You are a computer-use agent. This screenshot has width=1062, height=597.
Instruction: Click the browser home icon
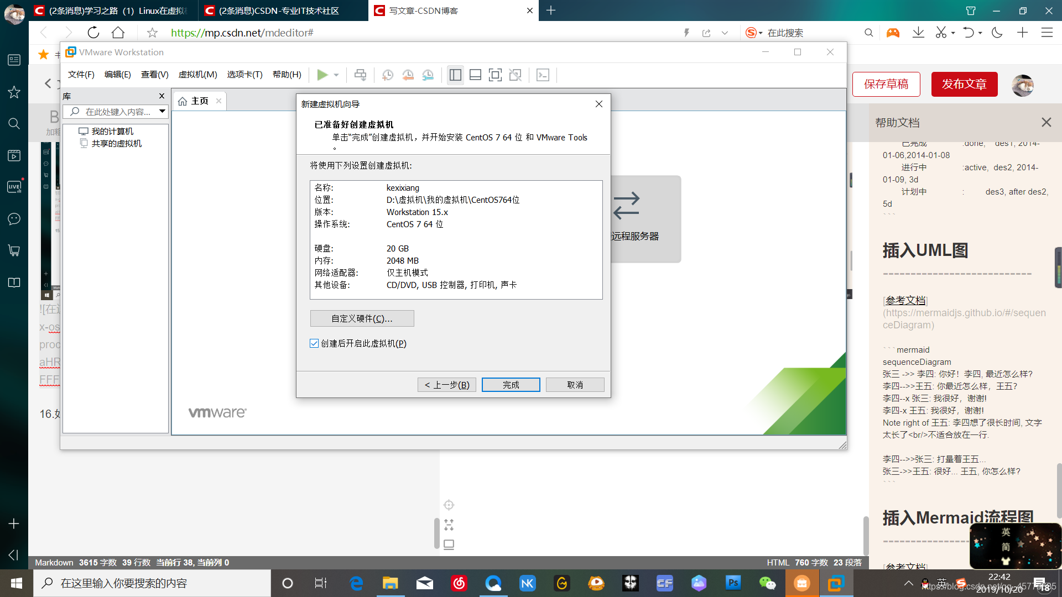118,33
